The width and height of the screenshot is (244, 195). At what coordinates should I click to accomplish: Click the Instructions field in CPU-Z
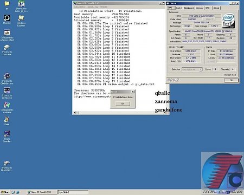tap(209, 42)
